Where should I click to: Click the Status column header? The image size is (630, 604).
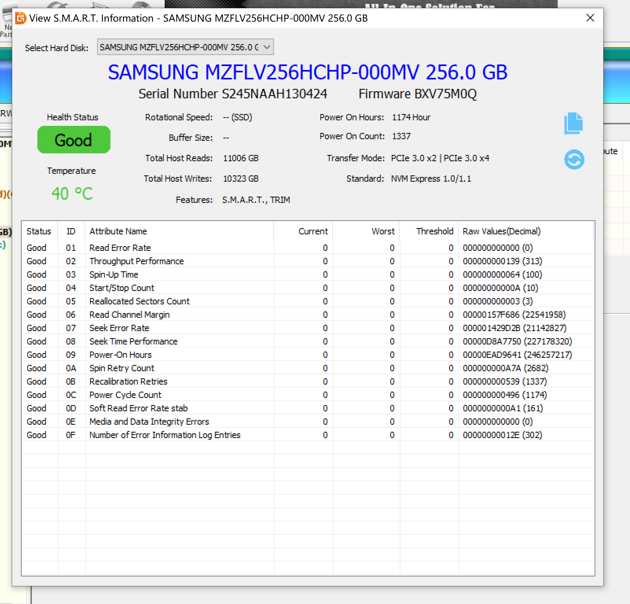point(39,231)
